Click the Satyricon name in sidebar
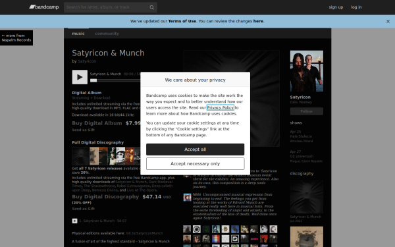 300,97
